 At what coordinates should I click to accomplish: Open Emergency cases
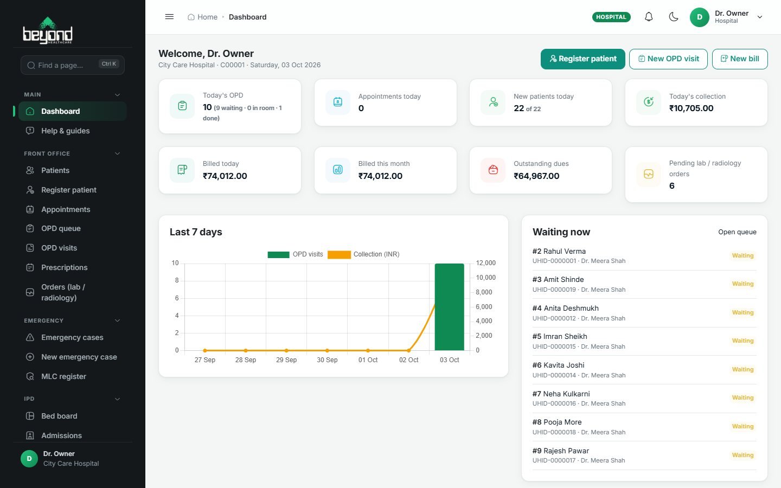coord(73,337)
